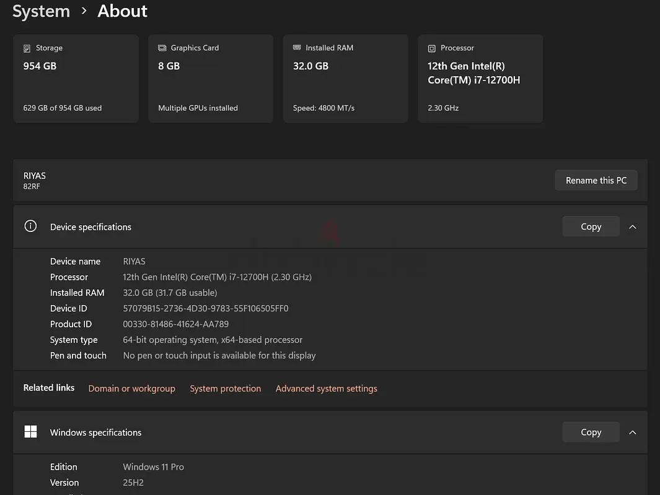This screenshot has width=660, height=495.
Task: Open the Installed RAM 32.0 GB card
Action: point(346,79)
